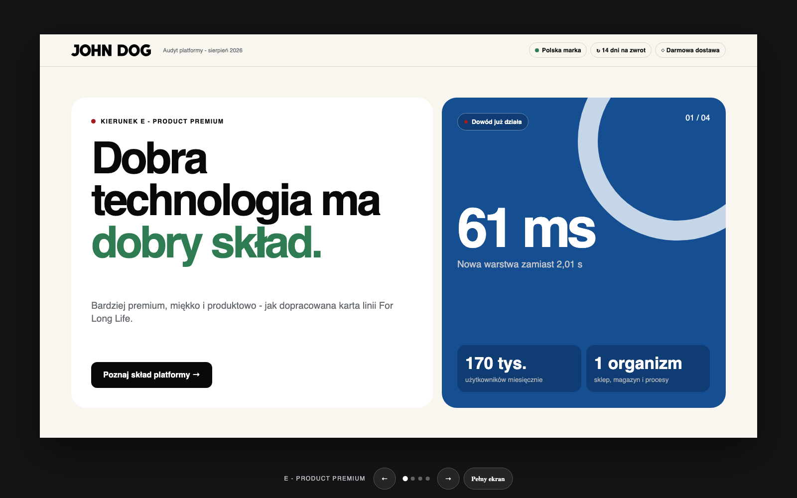
Task: Click the JOHN DOG logo
Action: [x=111, y=50]
